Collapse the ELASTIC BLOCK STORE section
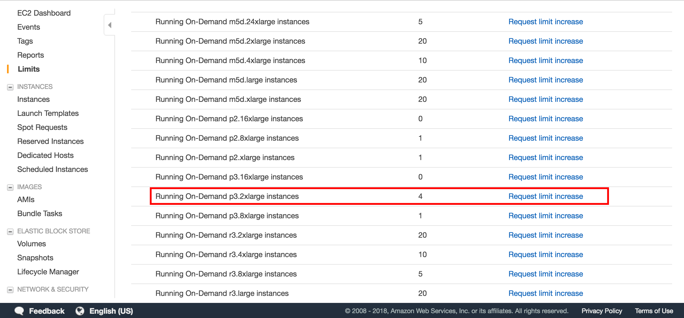The image size is (684, 318). coord(10,231)
